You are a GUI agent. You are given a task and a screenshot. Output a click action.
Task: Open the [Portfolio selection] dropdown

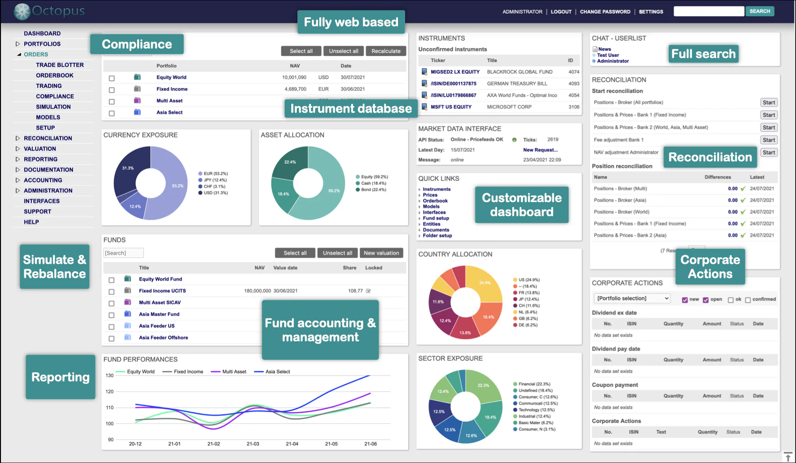coord(632,298)
